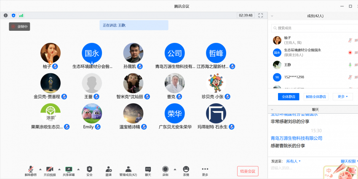
Task: Expand video options arrow beside 开启视频
Action: [x=59, y=169]
